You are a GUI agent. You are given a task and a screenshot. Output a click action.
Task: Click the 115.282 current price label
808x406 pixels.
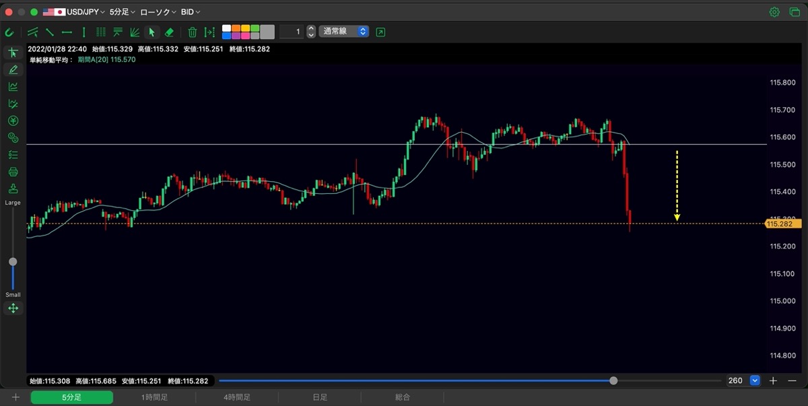[783, 224]
